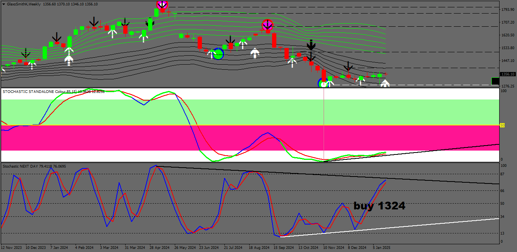This screenshot has height=252, width=517.
Task: Click the 23 Jun 2024 date label
Action: click(210, 247)
